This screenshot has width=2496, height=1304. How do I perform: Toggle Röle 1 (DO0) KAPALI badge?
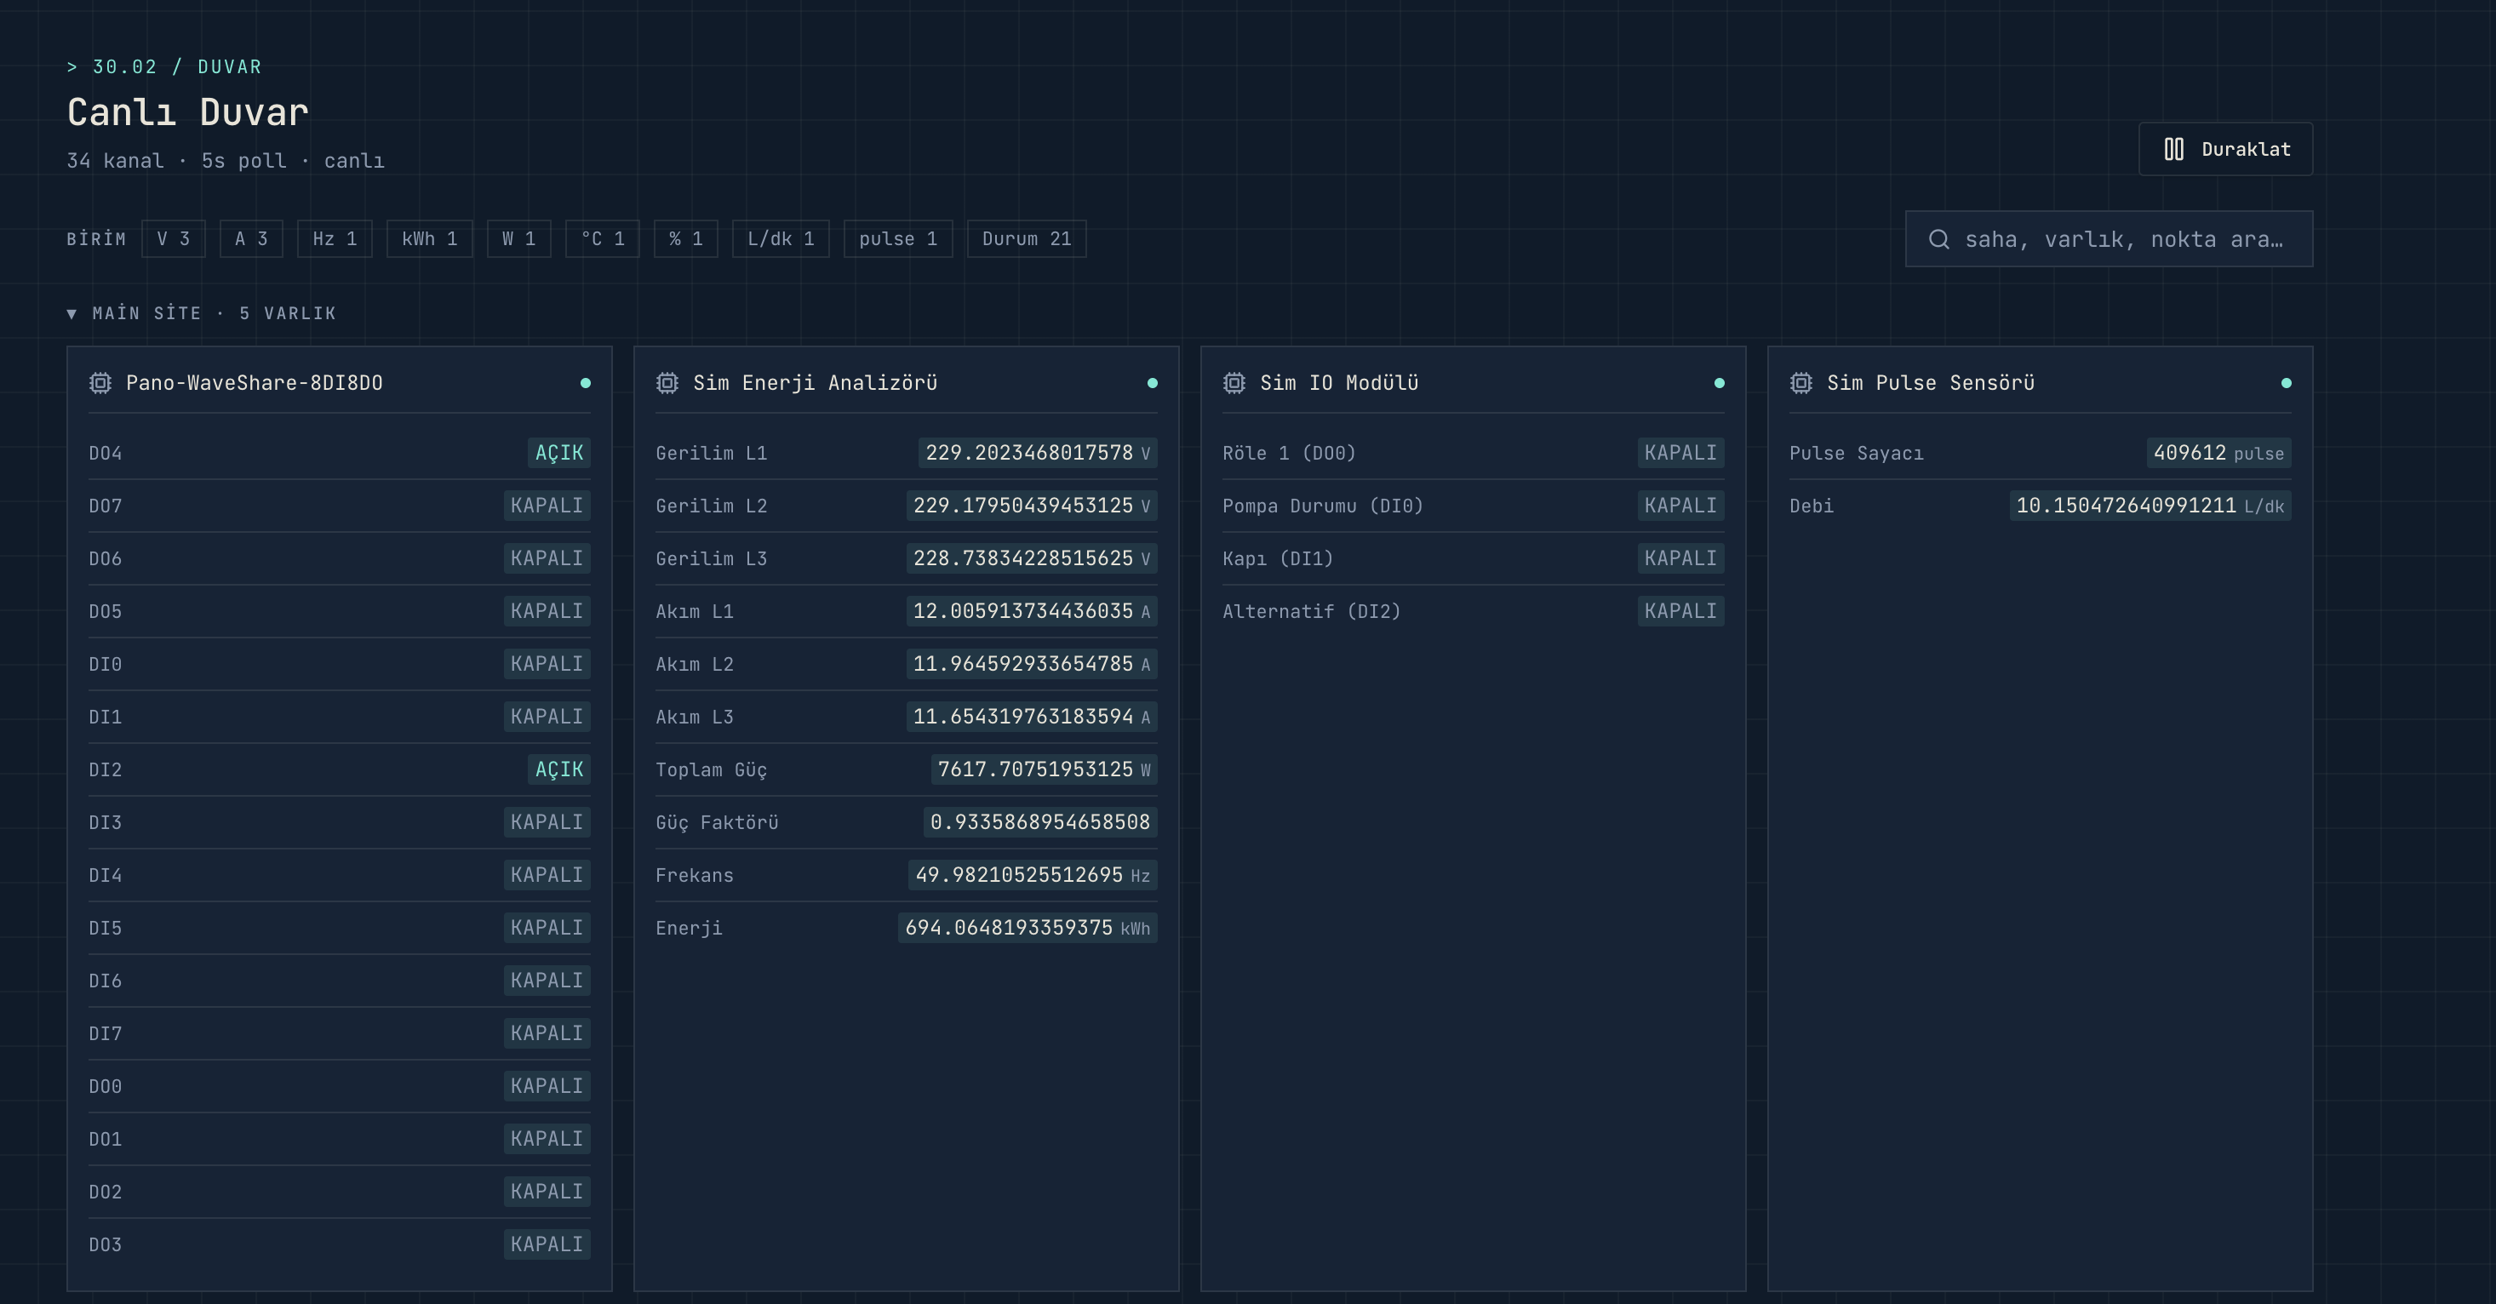[1680, 453]
